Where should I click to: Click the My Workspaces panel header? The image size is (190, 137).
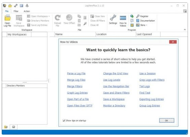(x=19, y=35)
